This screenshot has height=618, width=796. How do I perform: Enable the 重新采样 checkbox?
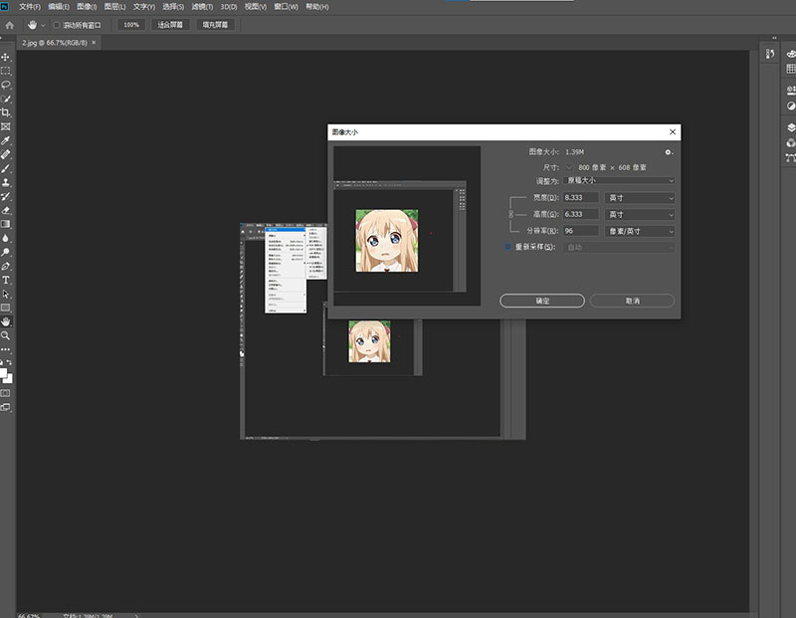pyautogui.click(x=508, y=247)
